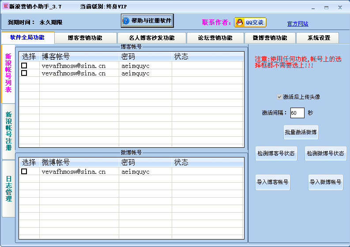
Task: Select 新浪帐号注册 side tab
Action: coord(8,131)
